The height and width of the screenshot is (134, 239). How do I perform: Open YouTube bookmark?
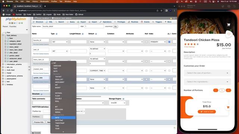coord(17,15)
